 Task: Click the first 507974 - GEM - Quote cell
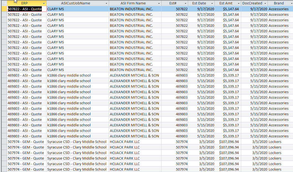tap(27, 142)
